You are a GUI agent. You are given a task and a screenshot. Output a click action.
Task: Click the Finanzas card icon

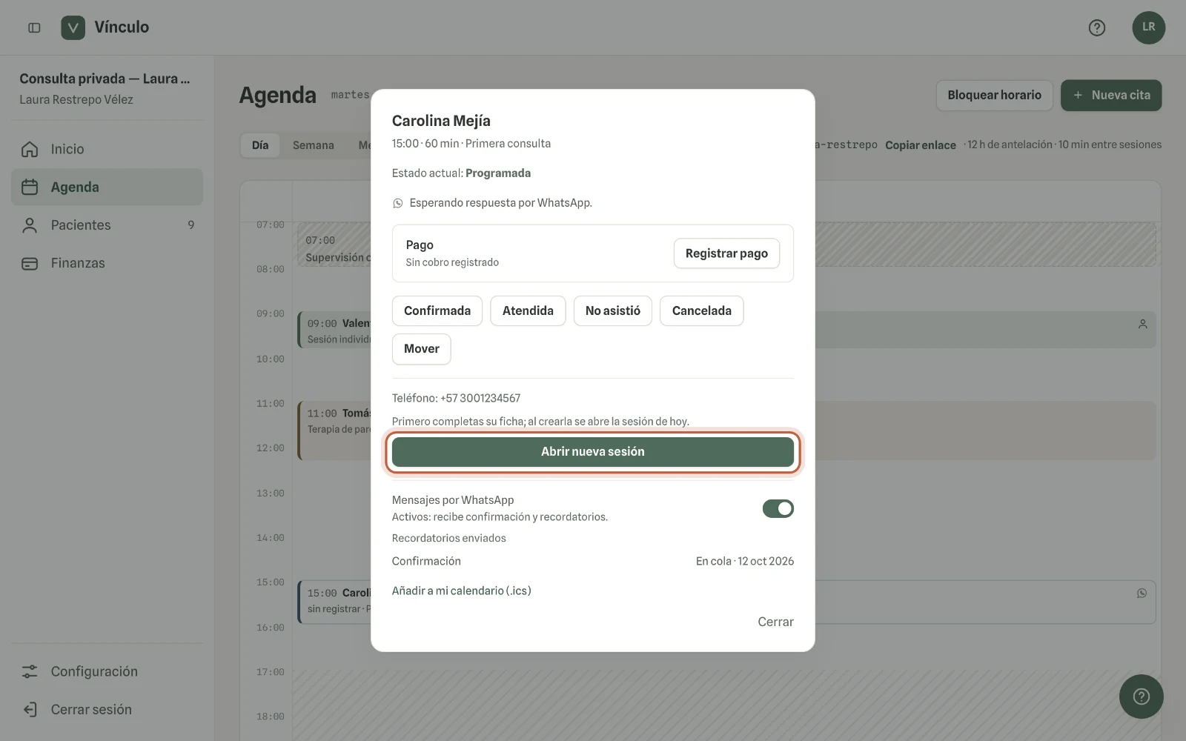pyautogui.click(x=30, y=263)
